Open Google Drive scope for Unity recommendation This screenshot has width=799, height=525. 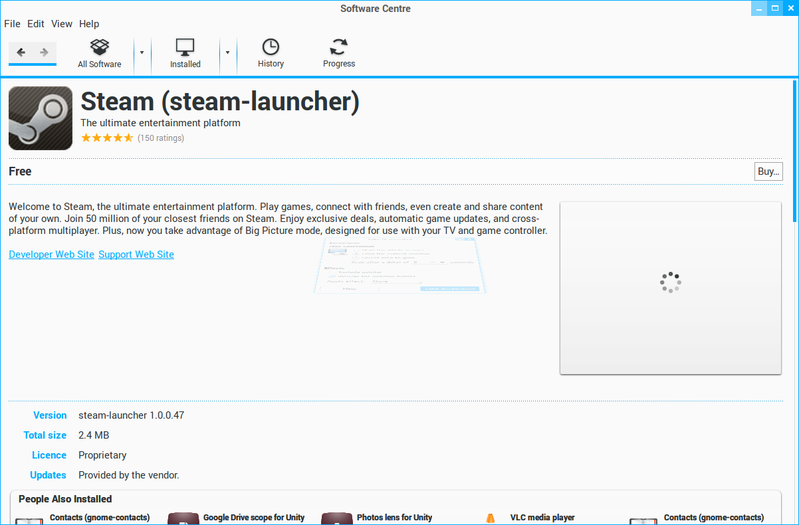click(x=254, y=517)
